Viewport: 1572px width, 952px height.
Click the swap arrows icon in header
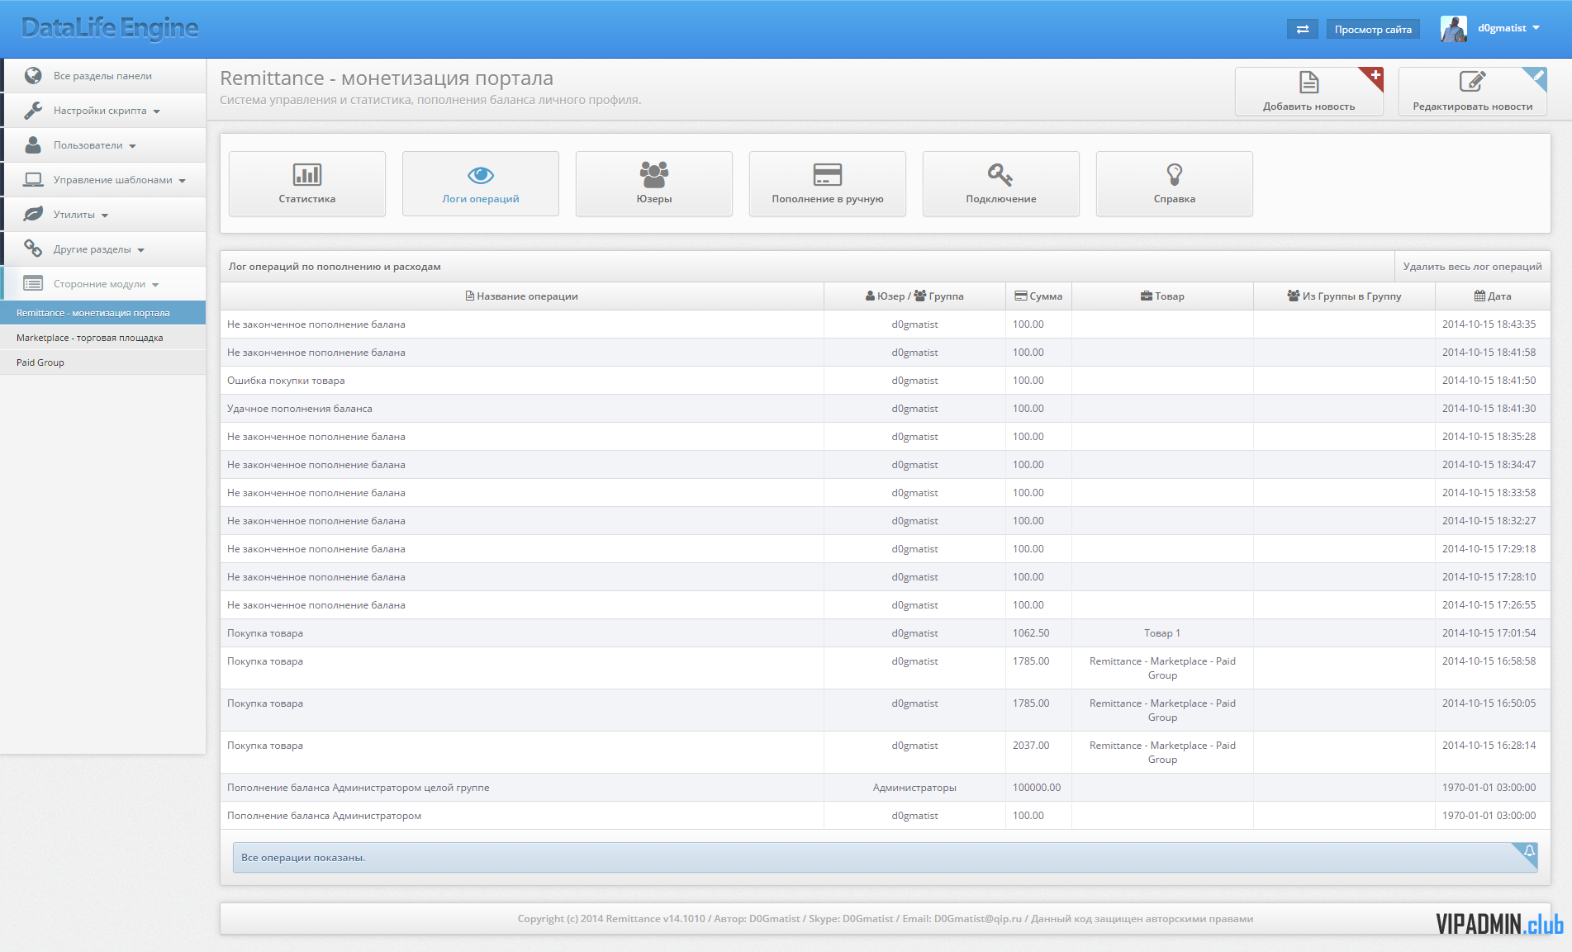click(x=1303, y=29)
